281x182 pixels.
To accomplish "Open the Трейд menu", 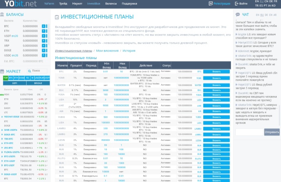I will click(x=63, y=4).
